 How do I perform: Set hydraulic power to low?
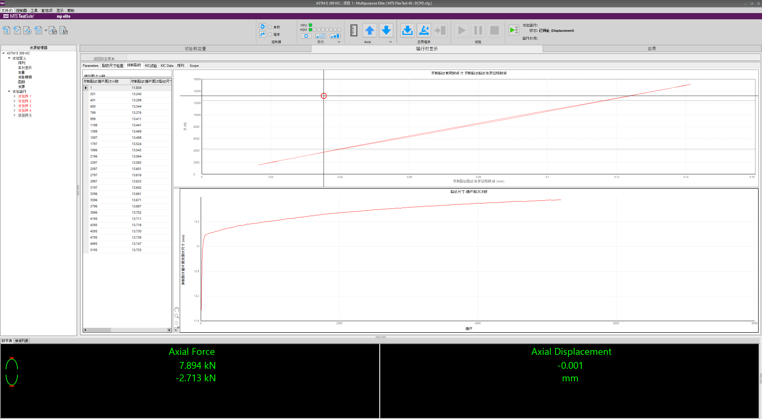pyautogui.click(x=321, y=36)
